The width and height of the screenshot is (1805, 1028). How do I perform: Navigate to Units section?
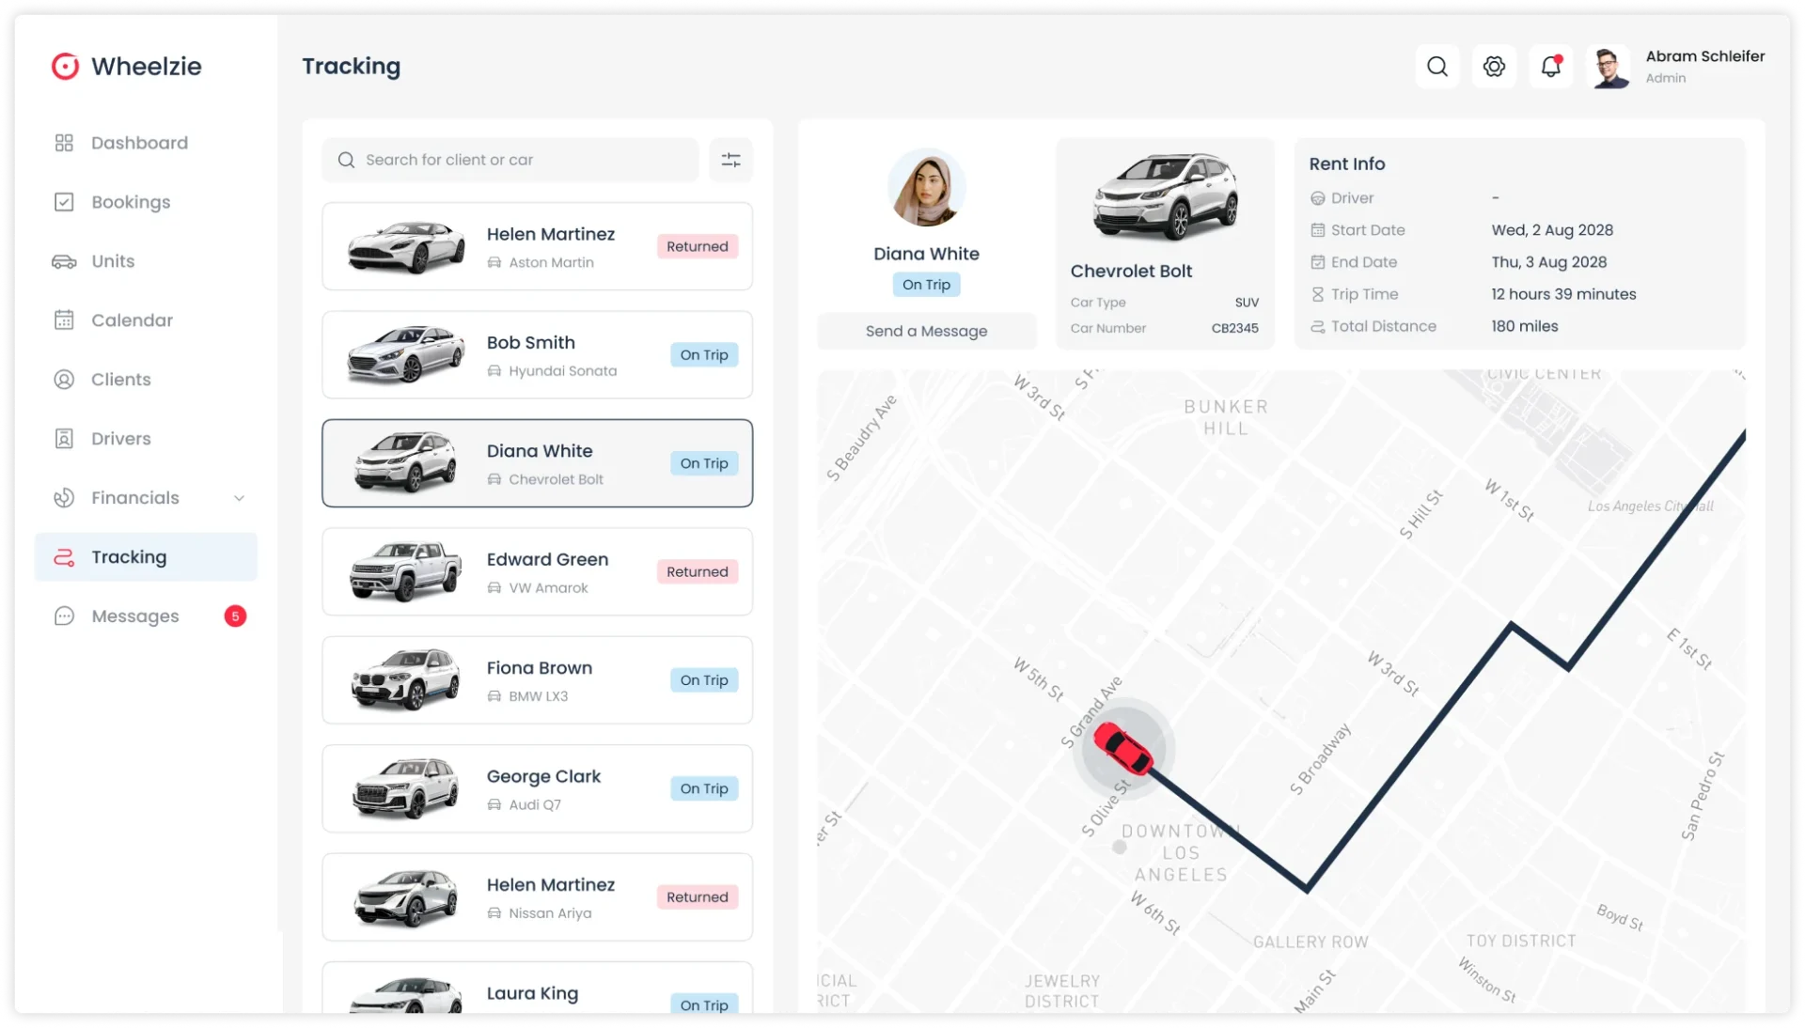(113, 261)
